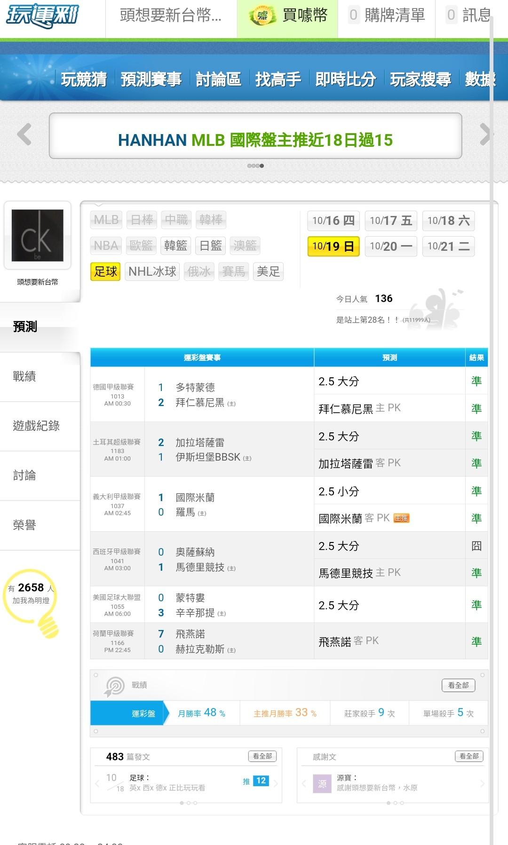Select date 10/17 五
The width and height of the screenshot is (508, 845).
tap(391, 221)
